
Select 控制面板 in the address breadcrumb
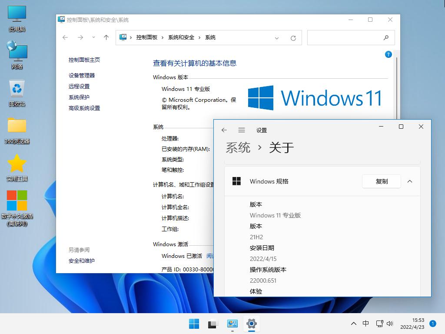147,37
